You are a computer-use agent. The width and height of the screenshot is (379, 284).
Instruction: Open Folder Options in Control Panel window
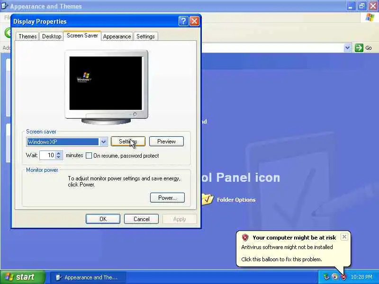(236, 200)
